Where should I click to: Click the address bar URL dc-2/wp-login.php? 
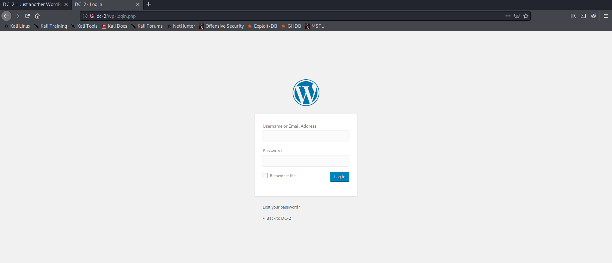[116, 16]
